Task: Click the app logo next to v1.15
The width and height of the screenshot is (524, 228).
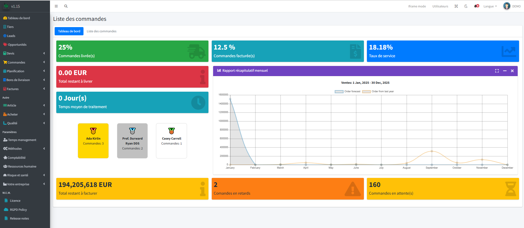Action: click(6, 6)
